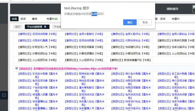Screen dimensions: 195x111
Task: Uncheck the 豌豆社区 category checkbox
Action: click(x=16, y=68)
